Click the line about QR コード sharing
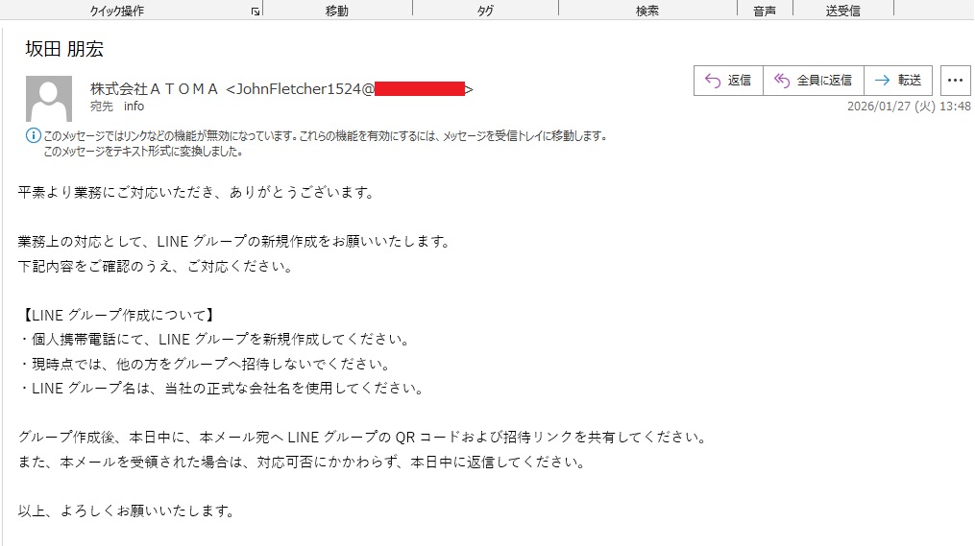This screenshot has height=546, width=975. point(363,438)
